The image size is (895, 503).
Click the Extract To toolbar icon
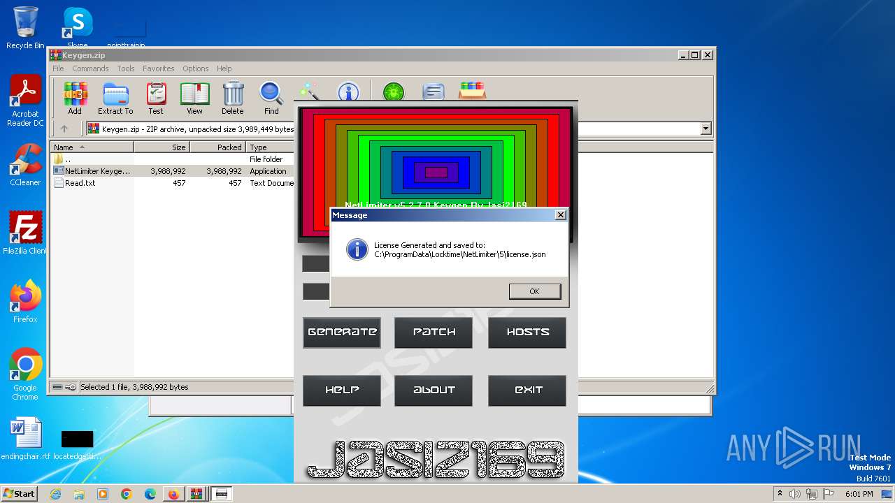115,99
